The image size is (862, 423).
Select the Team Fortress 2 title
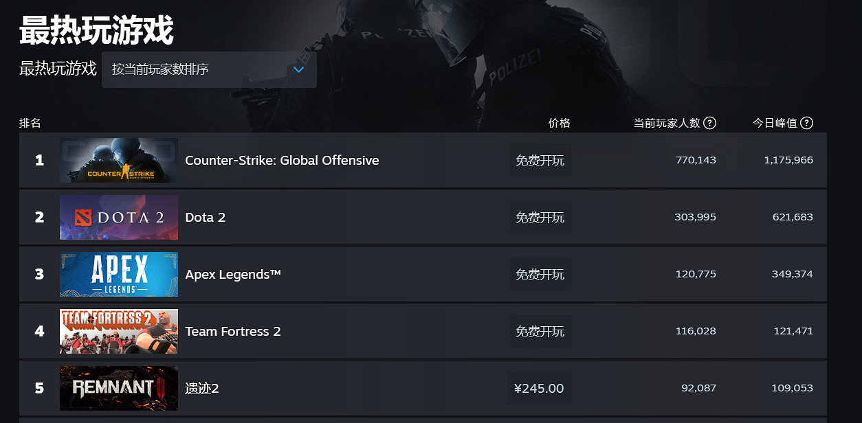[233, 331]
